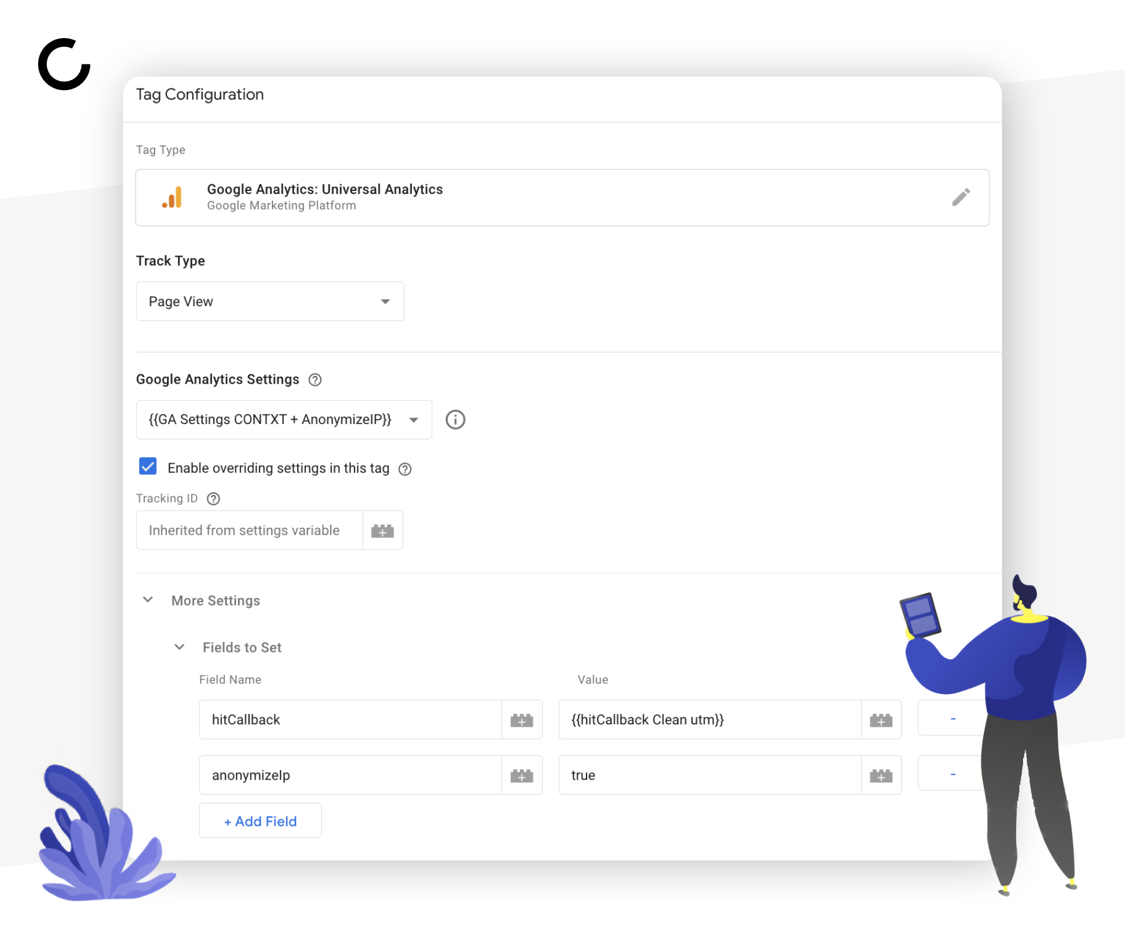The image size is (1125, 937).
Task: Click variable picker for hitCallback Clean utm value
Action: pyautogui.click(x=881, y=720)
